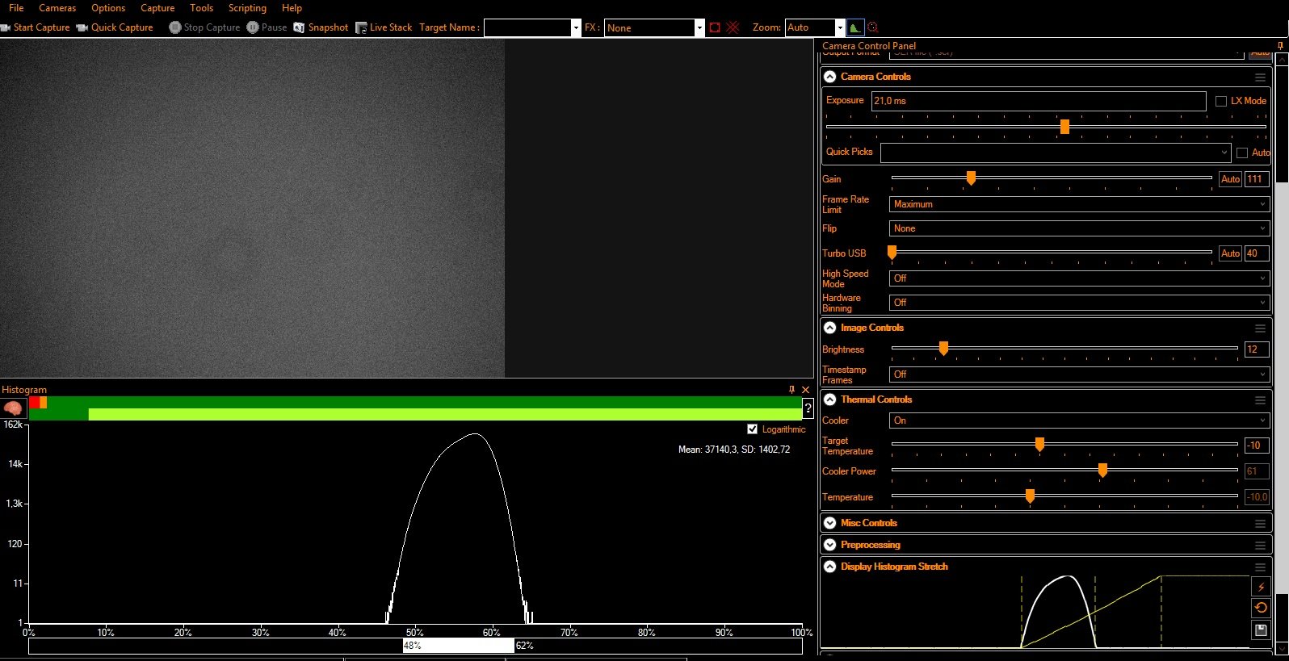The image size is (1289, 661).
Task: Open the Cameras menu
Action: tap(57, 8)
